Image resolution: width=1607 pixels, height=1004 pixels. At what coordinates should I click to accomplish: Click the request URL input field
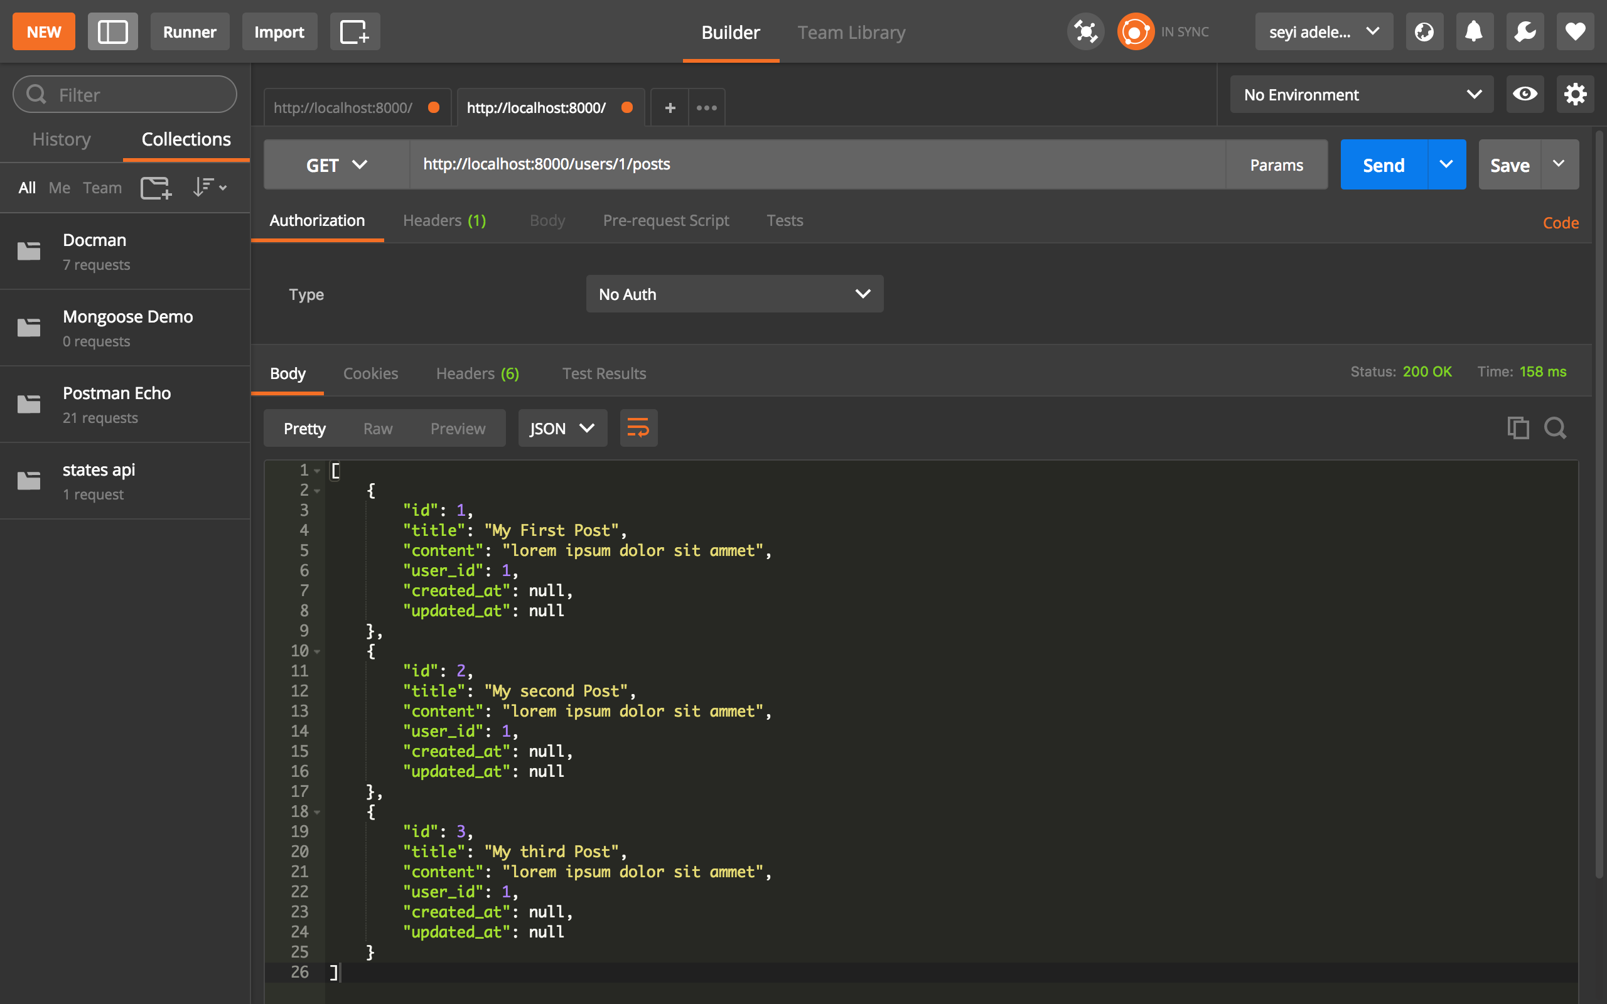pyautogui.click(x=817, y=164)
